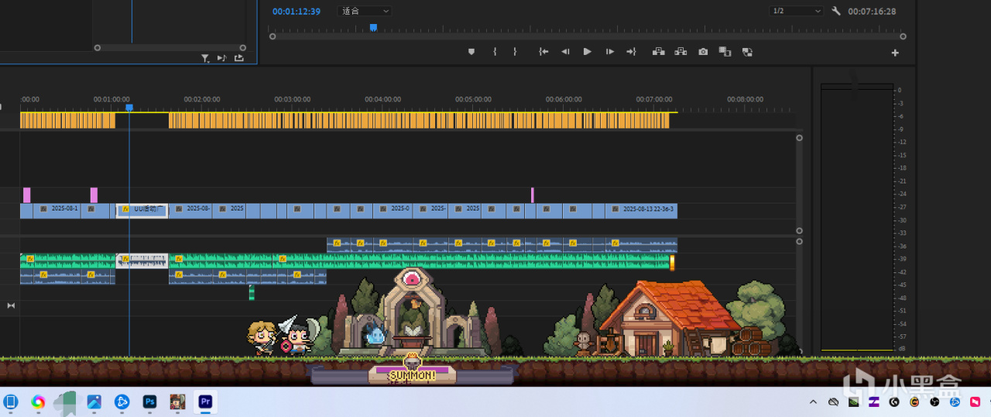The height and width of the screenshot is (417, 991).
Task: Click the orange marker at audio track end
Action: [672, 263]
